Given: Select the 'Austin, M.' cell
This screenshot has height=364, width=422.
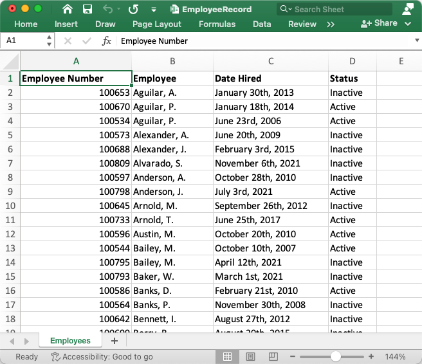Looking at the screenshot, I should [172, 234].
